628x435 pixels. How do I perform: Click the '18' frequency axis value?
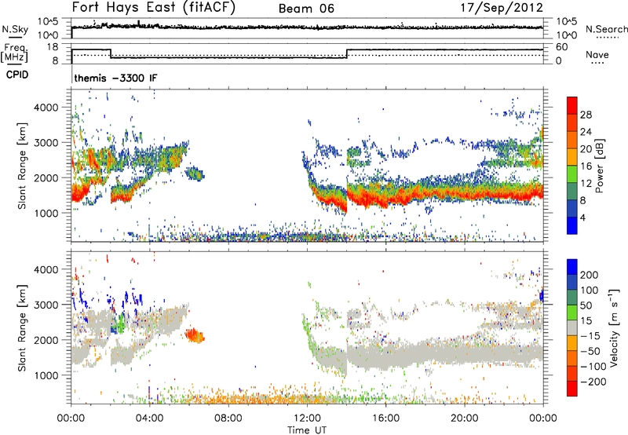coord(53,47)
